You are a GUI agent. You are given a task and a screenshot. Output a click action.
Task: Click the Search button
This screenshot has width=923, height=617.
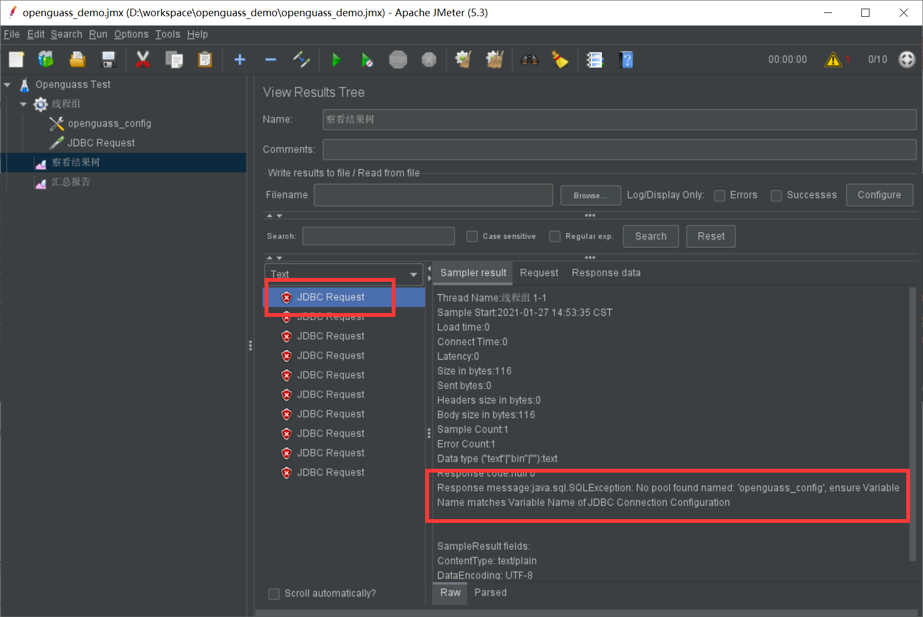pyautogui.click(x=651, y=236)
